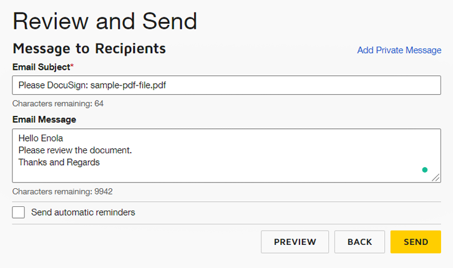Open the Add Private Message link

pos(399,50)
